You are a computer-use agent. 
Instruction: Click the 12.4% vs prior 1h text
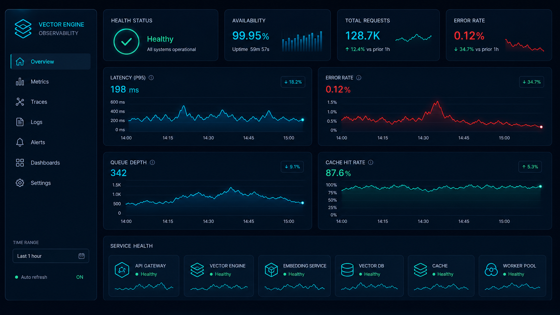[x=367, y=49]
